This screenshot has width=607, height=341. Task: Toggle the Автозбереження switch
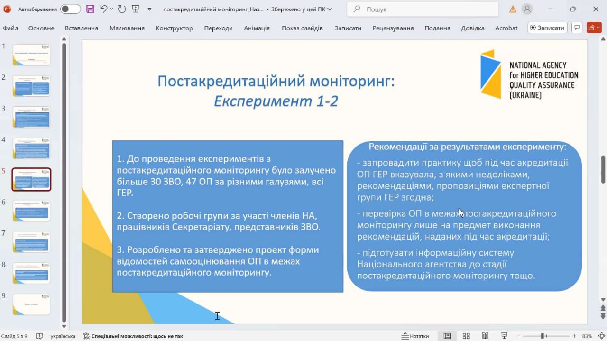(70, 9)
